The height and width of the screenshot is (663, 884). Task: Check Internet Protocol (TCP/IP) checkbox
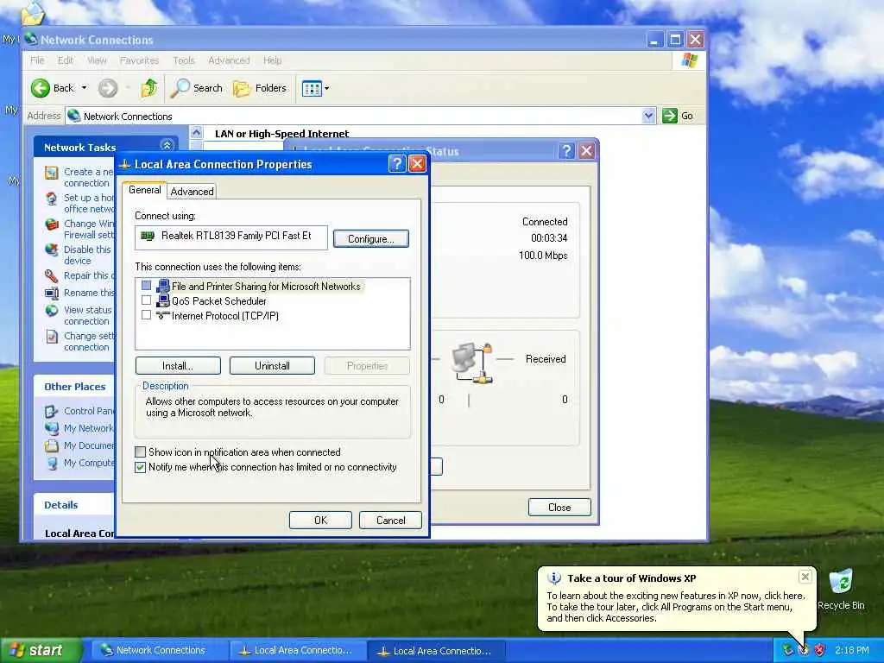point(146,315)
